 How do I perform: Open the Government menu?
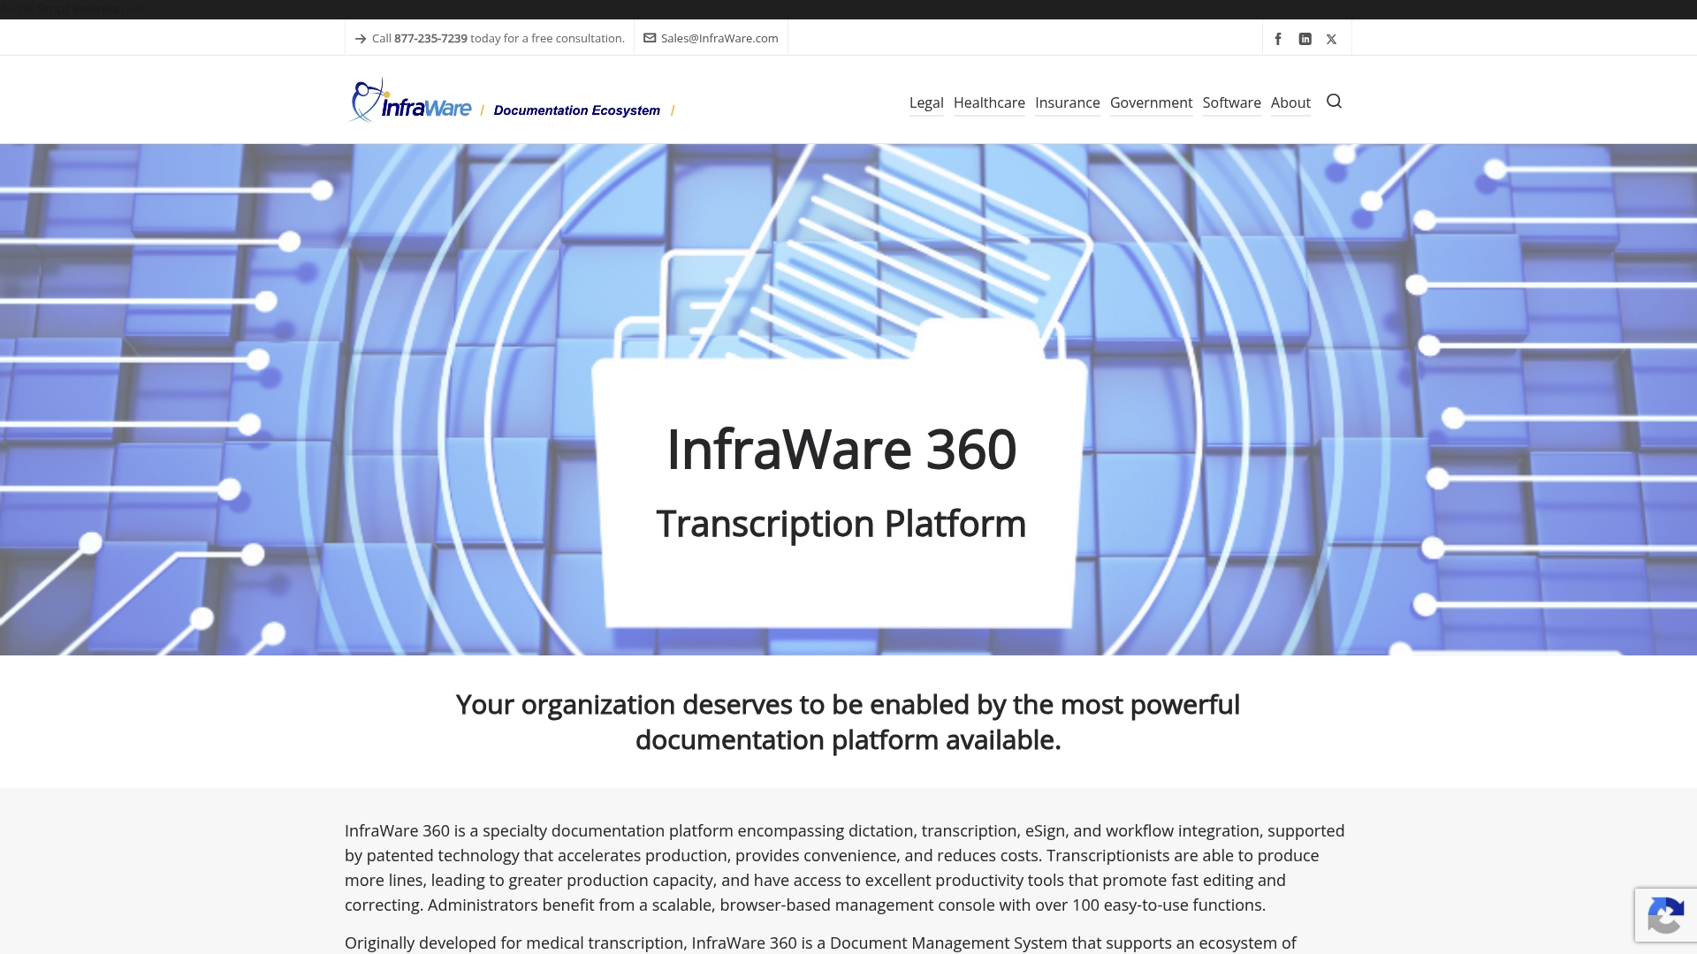point(1151,102)
